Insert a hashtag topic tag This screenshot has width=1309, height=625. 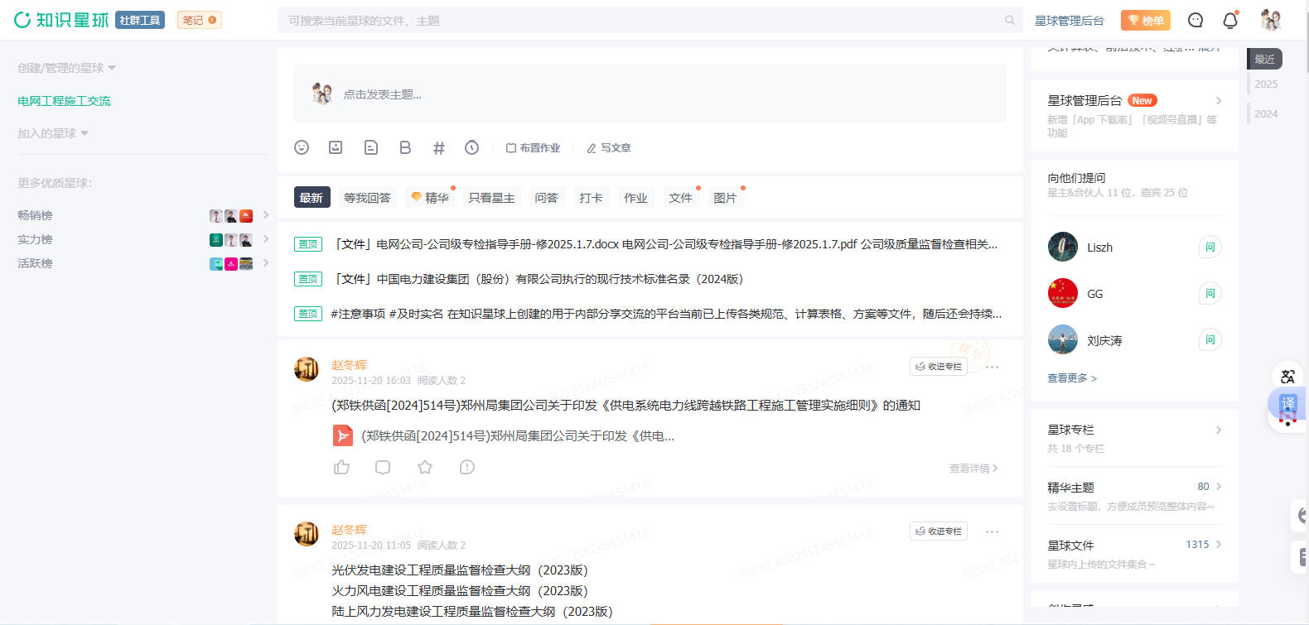[439, 148]
